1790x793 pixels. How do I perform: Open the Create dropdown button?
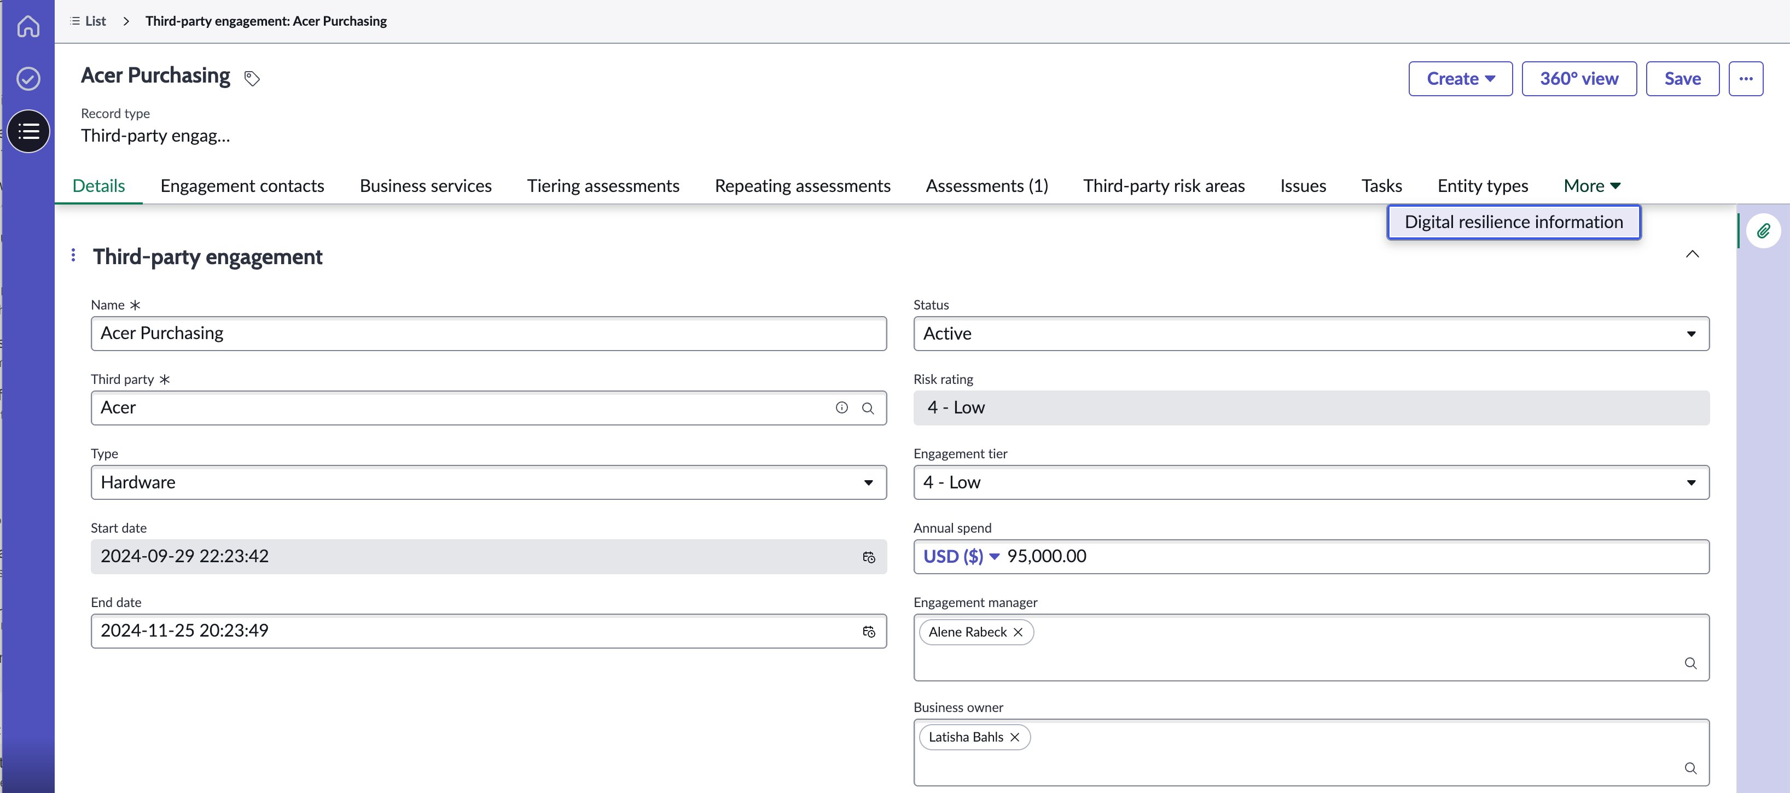pos(1461,78)
